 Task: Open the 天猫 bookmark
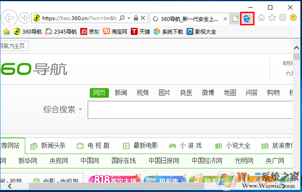click(140, 31)
